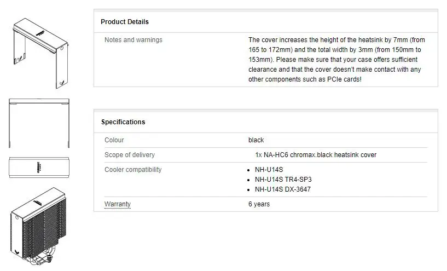The image size is (447, 271).
Task: Click the Cooler compatibility label
Action: click(133, 170)
